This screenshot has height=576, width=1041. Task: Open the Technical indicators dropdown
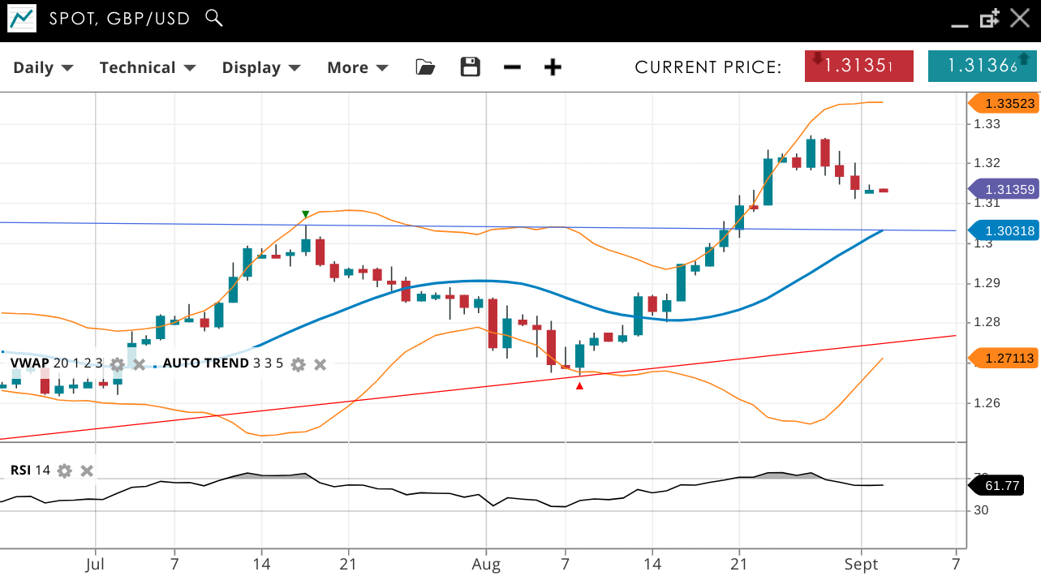(148, 67)
